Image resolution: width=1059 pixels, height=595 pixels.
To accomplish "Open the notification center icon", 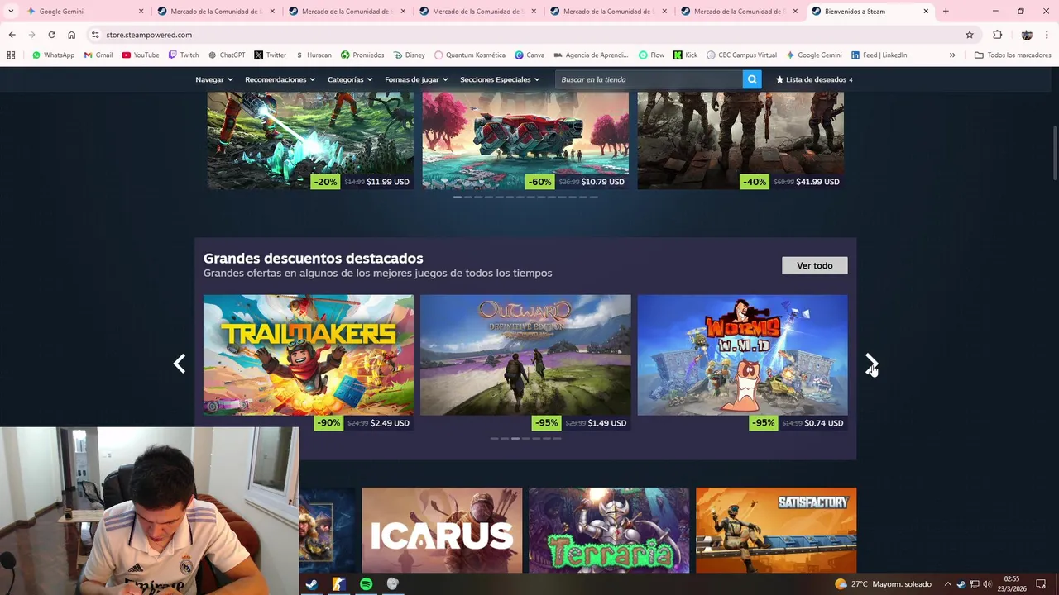I will click(x=1041, y=584).
